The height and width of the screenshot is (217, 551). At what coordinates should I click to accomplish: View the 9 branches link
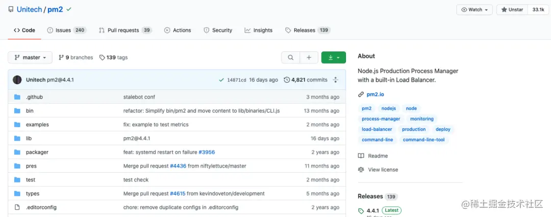coord(76,57)
